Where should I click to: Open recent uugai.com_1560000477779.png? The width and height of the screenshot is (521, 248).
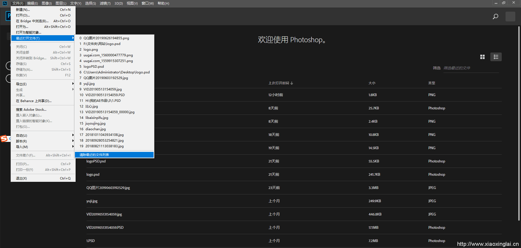114,55
